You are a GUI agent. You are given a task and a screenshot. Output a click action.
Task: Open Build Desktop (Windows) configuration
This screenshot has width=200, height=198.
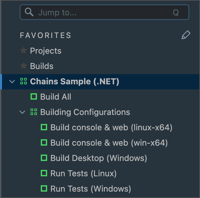[99, 158]
